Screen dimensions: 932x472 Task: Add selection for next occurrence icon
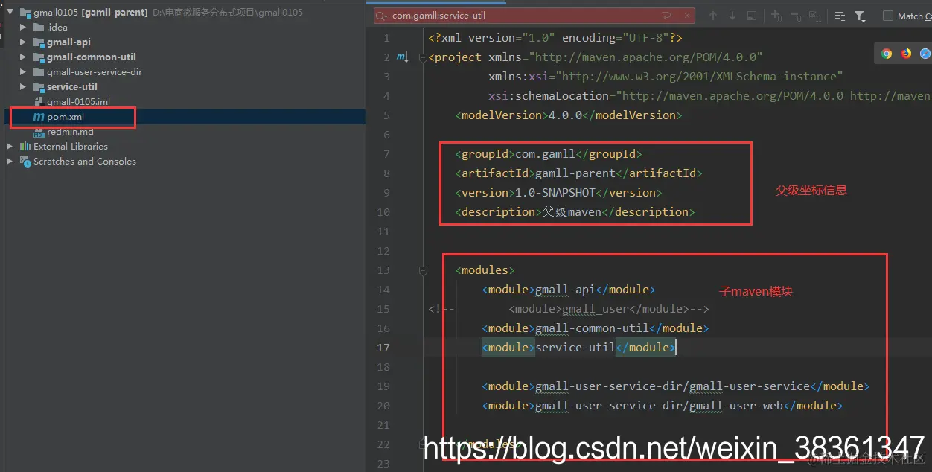776,16
